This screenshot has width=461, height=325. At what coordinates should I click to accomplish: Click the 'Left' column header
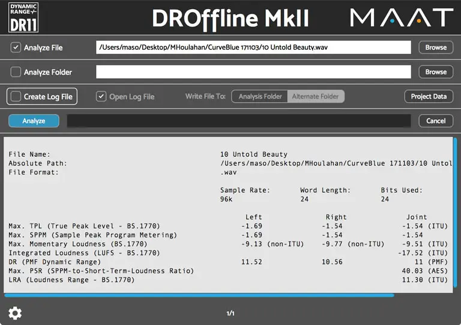[x=254, y=217]
